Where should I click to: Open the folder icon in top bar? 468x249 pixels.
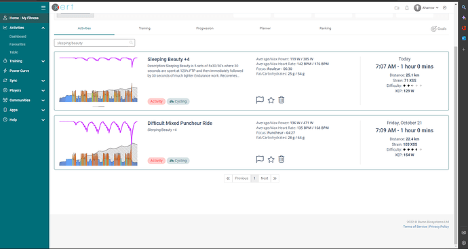coord(397,8)
